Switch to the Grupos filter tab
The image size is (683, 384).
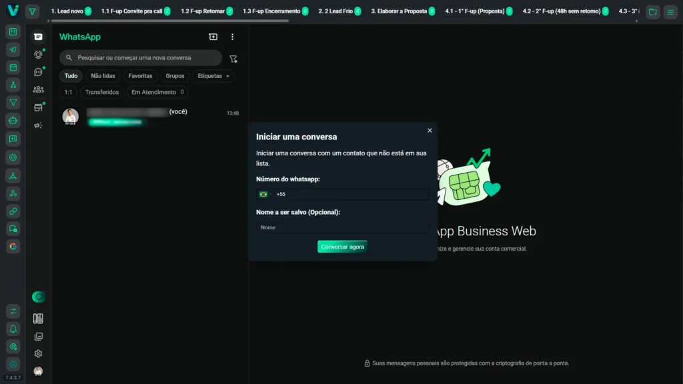(175, 76)
